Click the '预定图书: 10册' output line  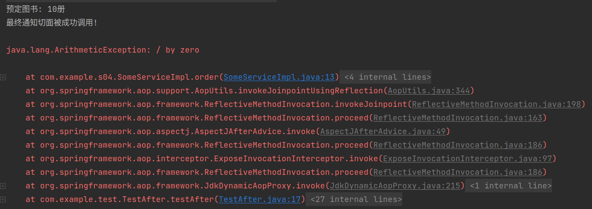(x=36, y=9)
